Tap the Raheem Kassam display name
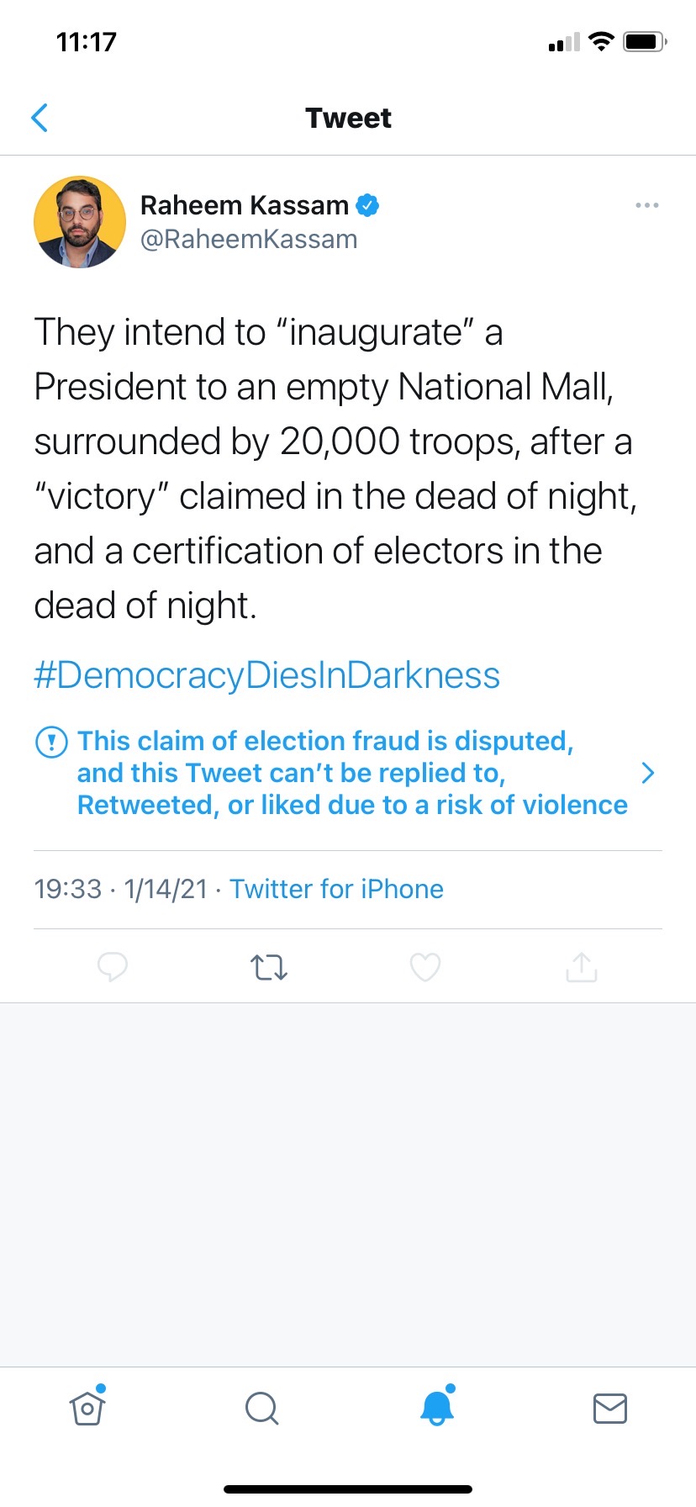 (244, 205)
